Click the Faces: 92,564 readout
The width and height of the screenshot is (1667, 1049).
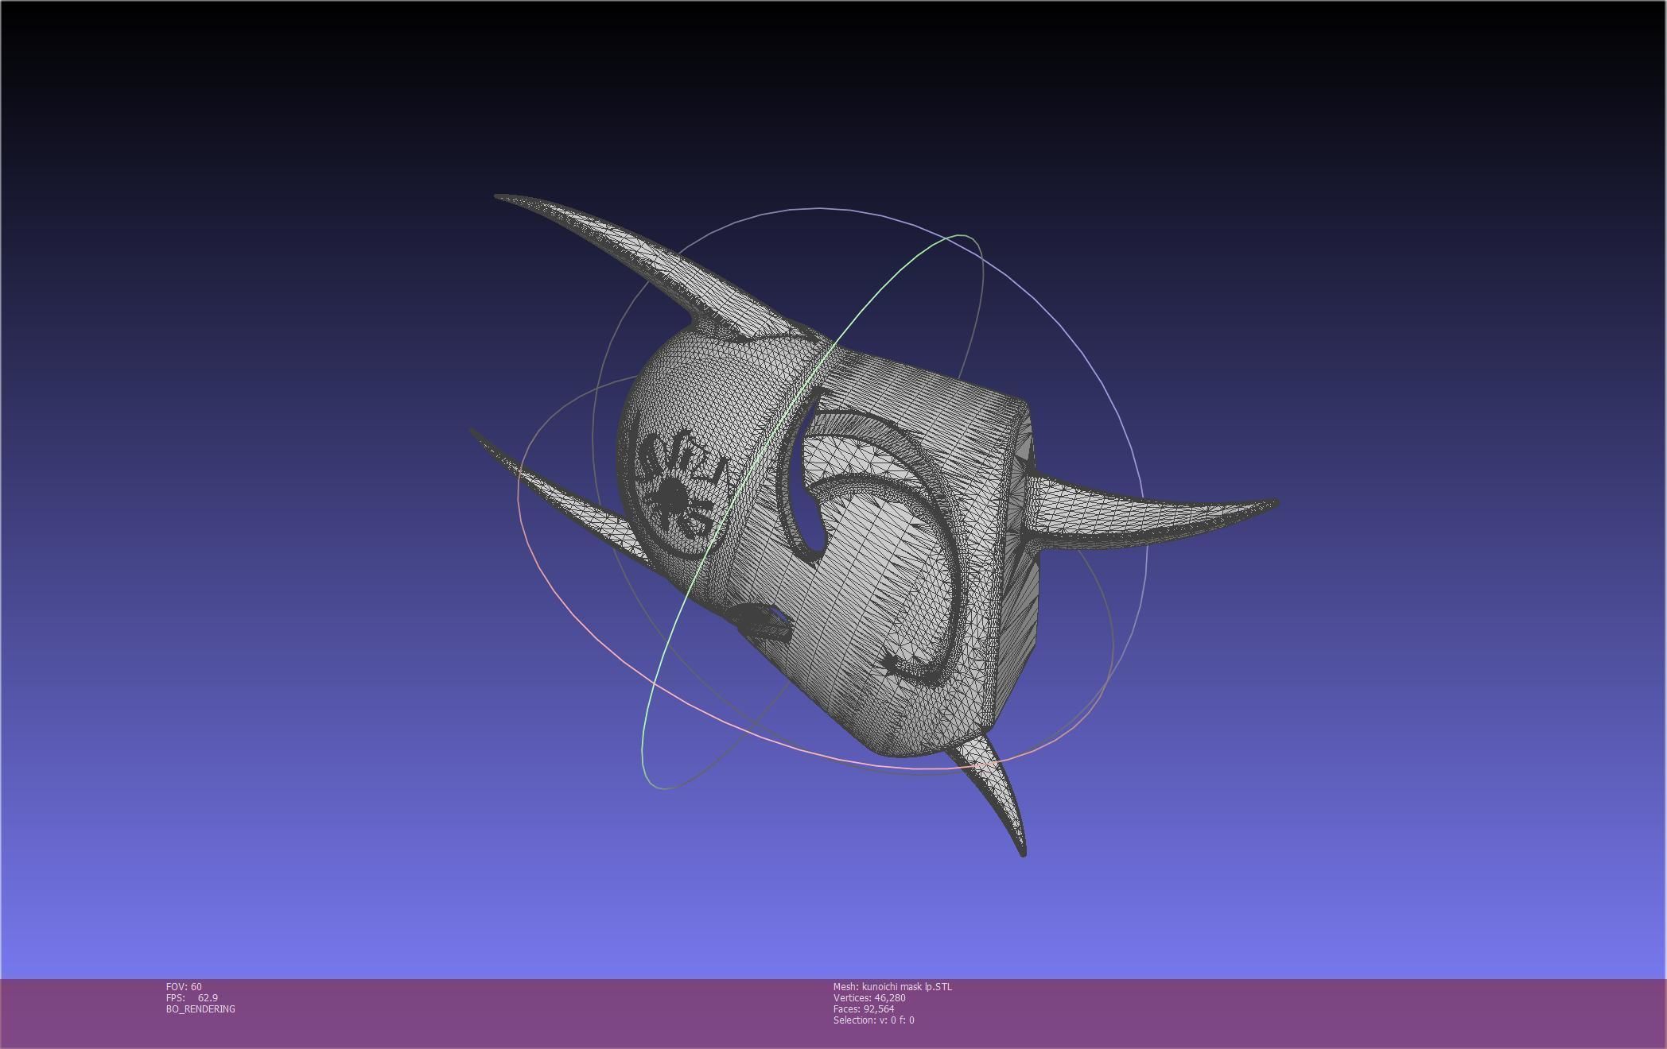pyautogui.click(x=864, y=1009)
